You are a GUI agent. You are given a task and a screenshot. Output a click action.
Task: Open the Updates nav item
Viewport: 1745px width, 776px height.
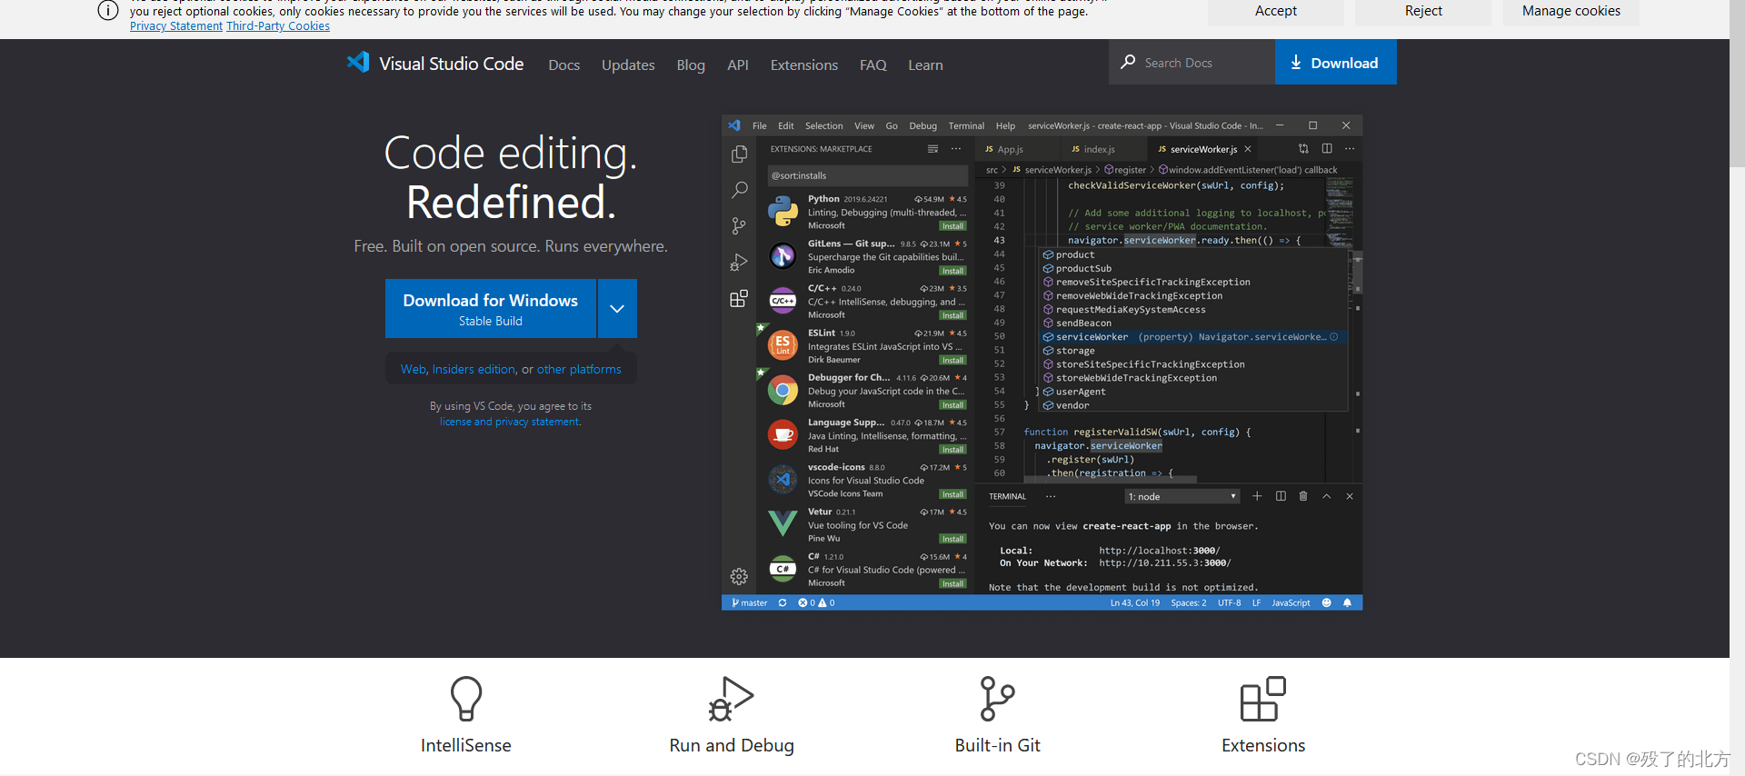click(x=628, y=65)
